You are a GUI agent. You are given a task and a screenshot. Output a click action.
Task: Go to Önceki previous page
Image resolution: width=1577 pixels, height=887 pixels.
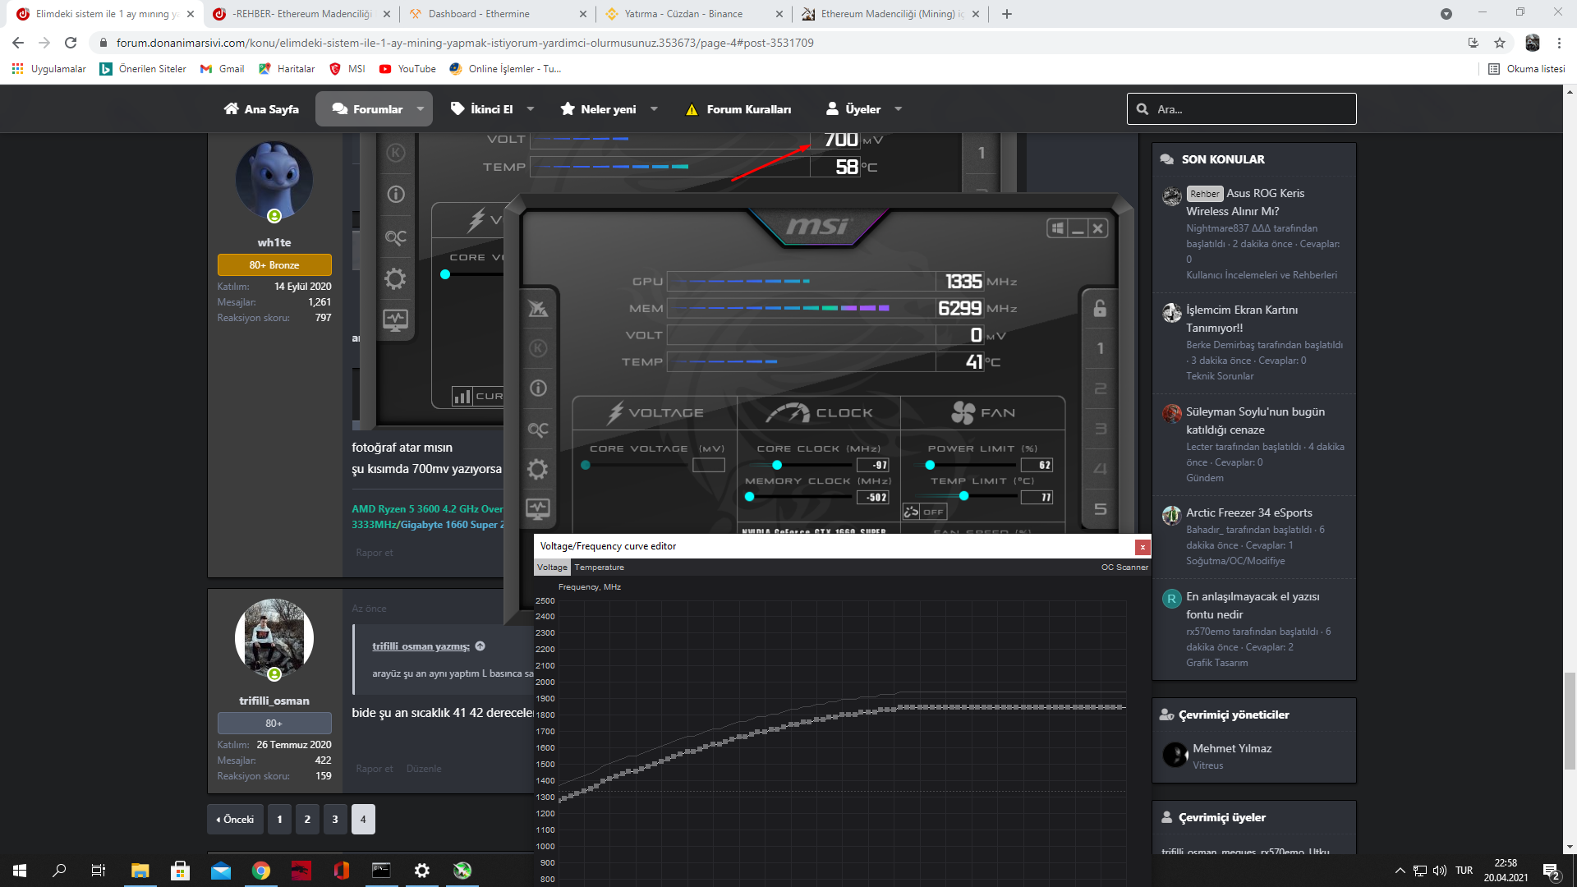coord(236,820)
